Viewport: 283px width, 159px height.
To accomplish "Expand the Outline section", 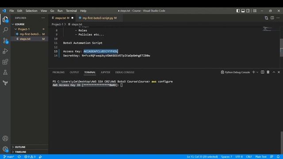I will point(30,147).
